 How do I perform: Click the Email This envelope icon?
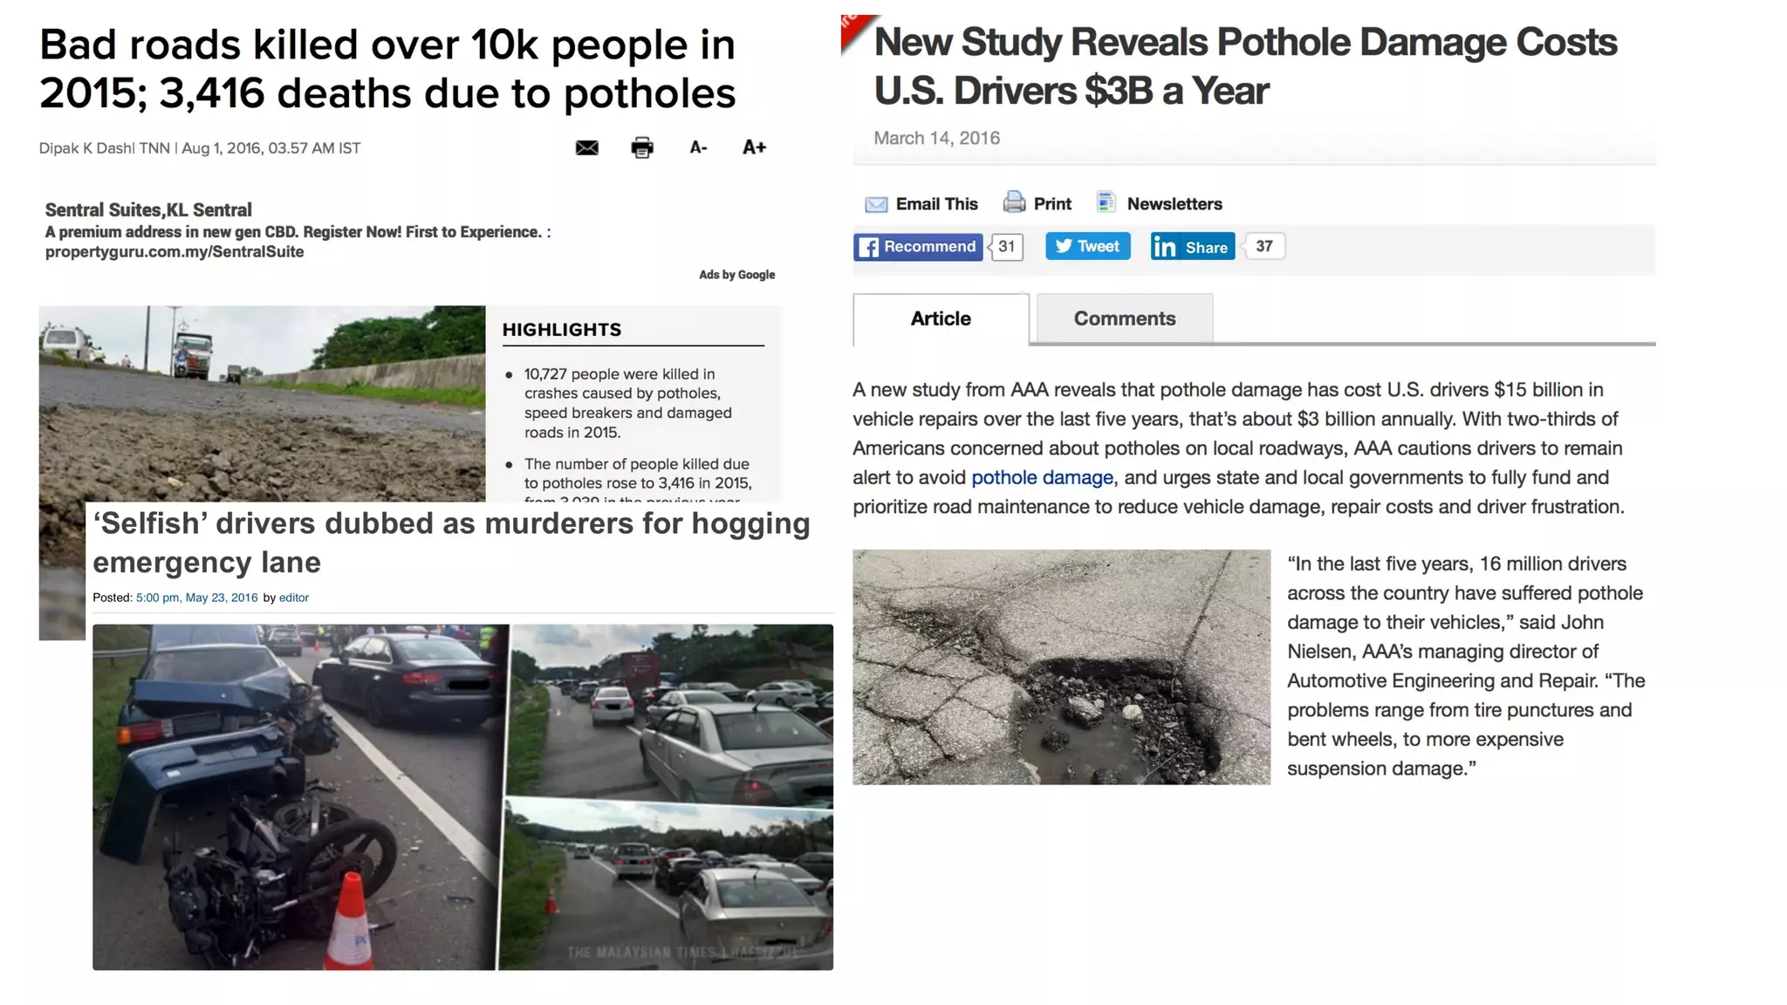876,204
